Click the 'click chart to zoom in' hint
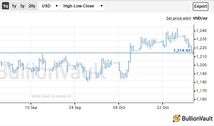Image resolution: width=214 pixels, height=126 pixels. point(51,96)
